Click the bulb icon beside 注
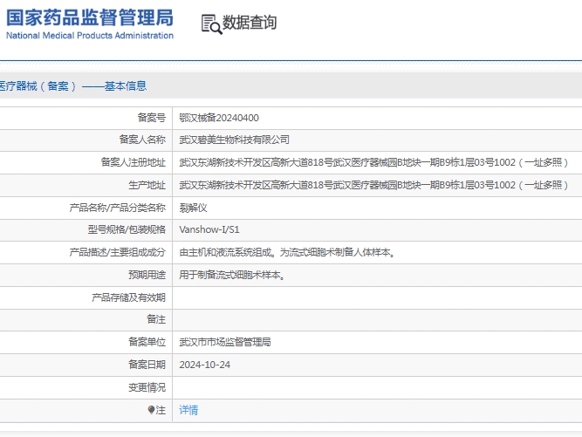This screenshot has width=582, height=437. [151, 410]
